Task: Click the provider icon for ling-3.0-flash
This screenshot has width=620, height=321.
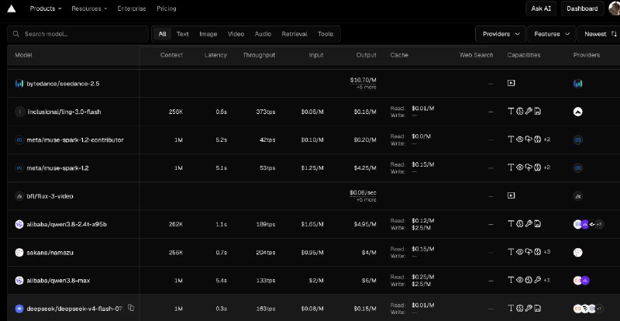Action: pos(577,112)
